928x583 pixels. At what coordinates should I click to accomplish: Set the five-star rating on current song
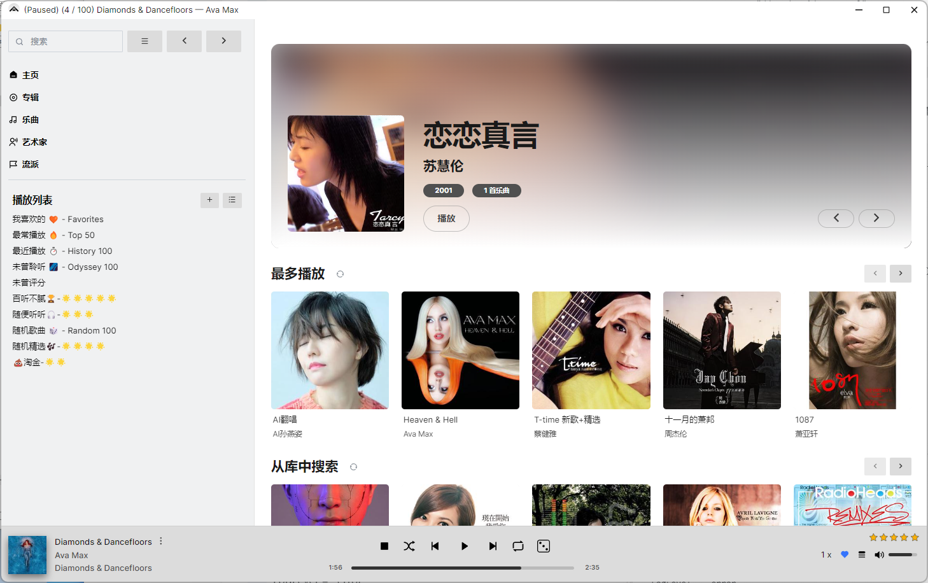click(x=894, y=538)
